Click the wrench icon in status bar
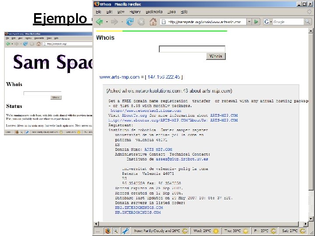 click(x=126, y=231)
